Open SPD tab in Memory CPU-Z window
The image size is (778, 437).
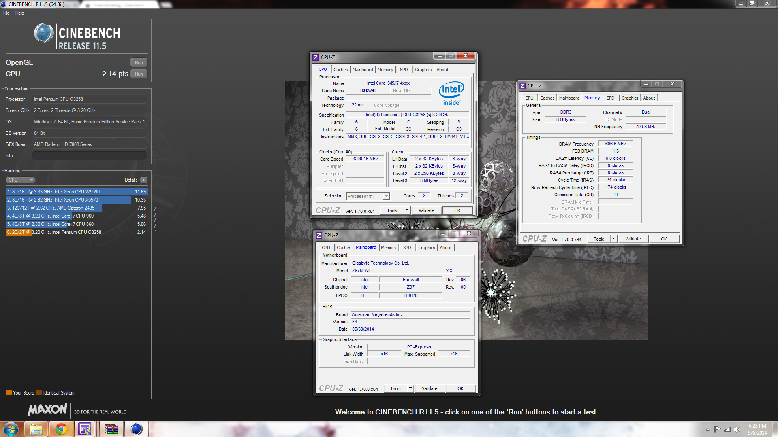coord(611,98)
